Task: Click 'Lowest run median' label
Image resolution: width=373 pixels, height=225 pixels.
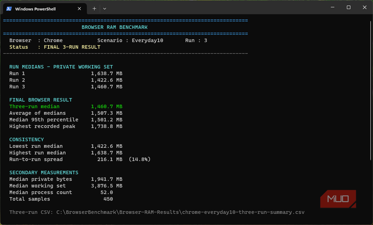Action: 36,146
